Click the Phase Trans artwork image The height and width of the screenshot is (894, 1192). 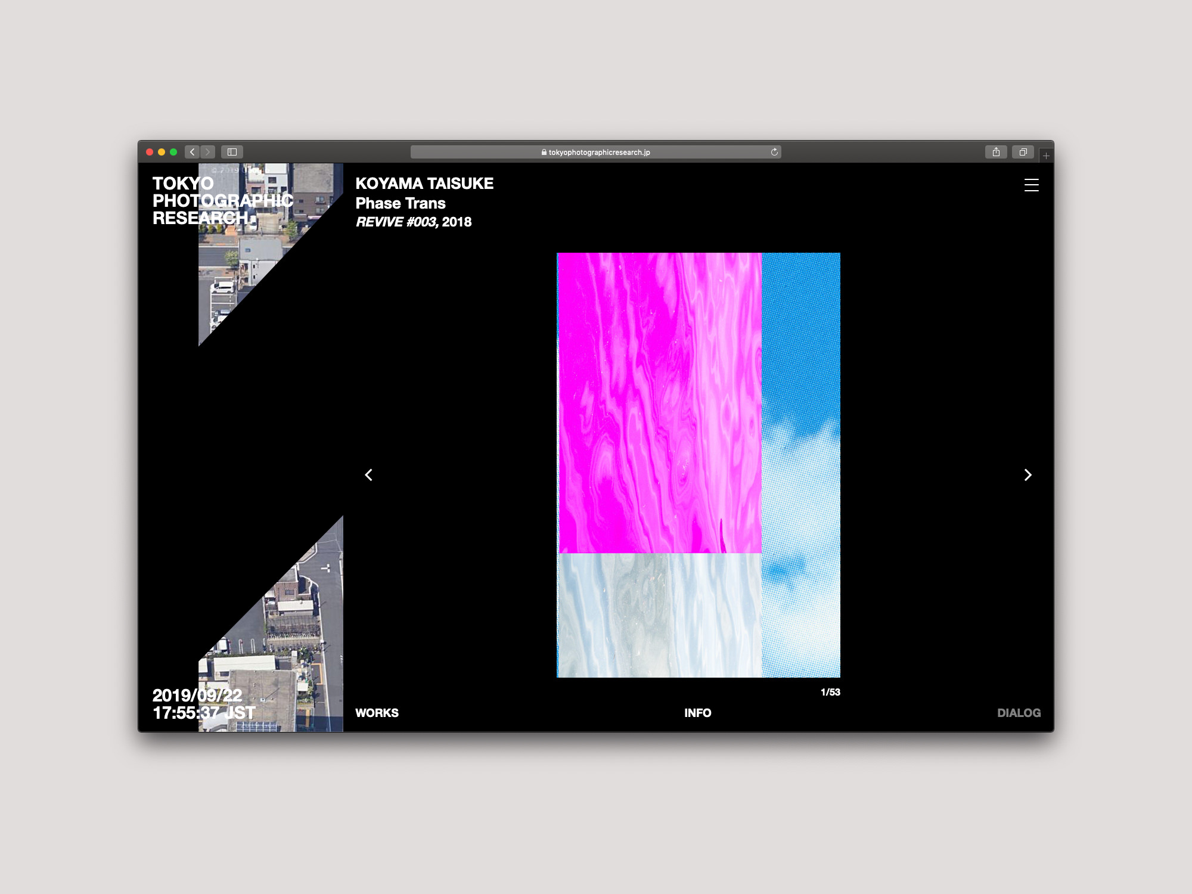point(698,465)
